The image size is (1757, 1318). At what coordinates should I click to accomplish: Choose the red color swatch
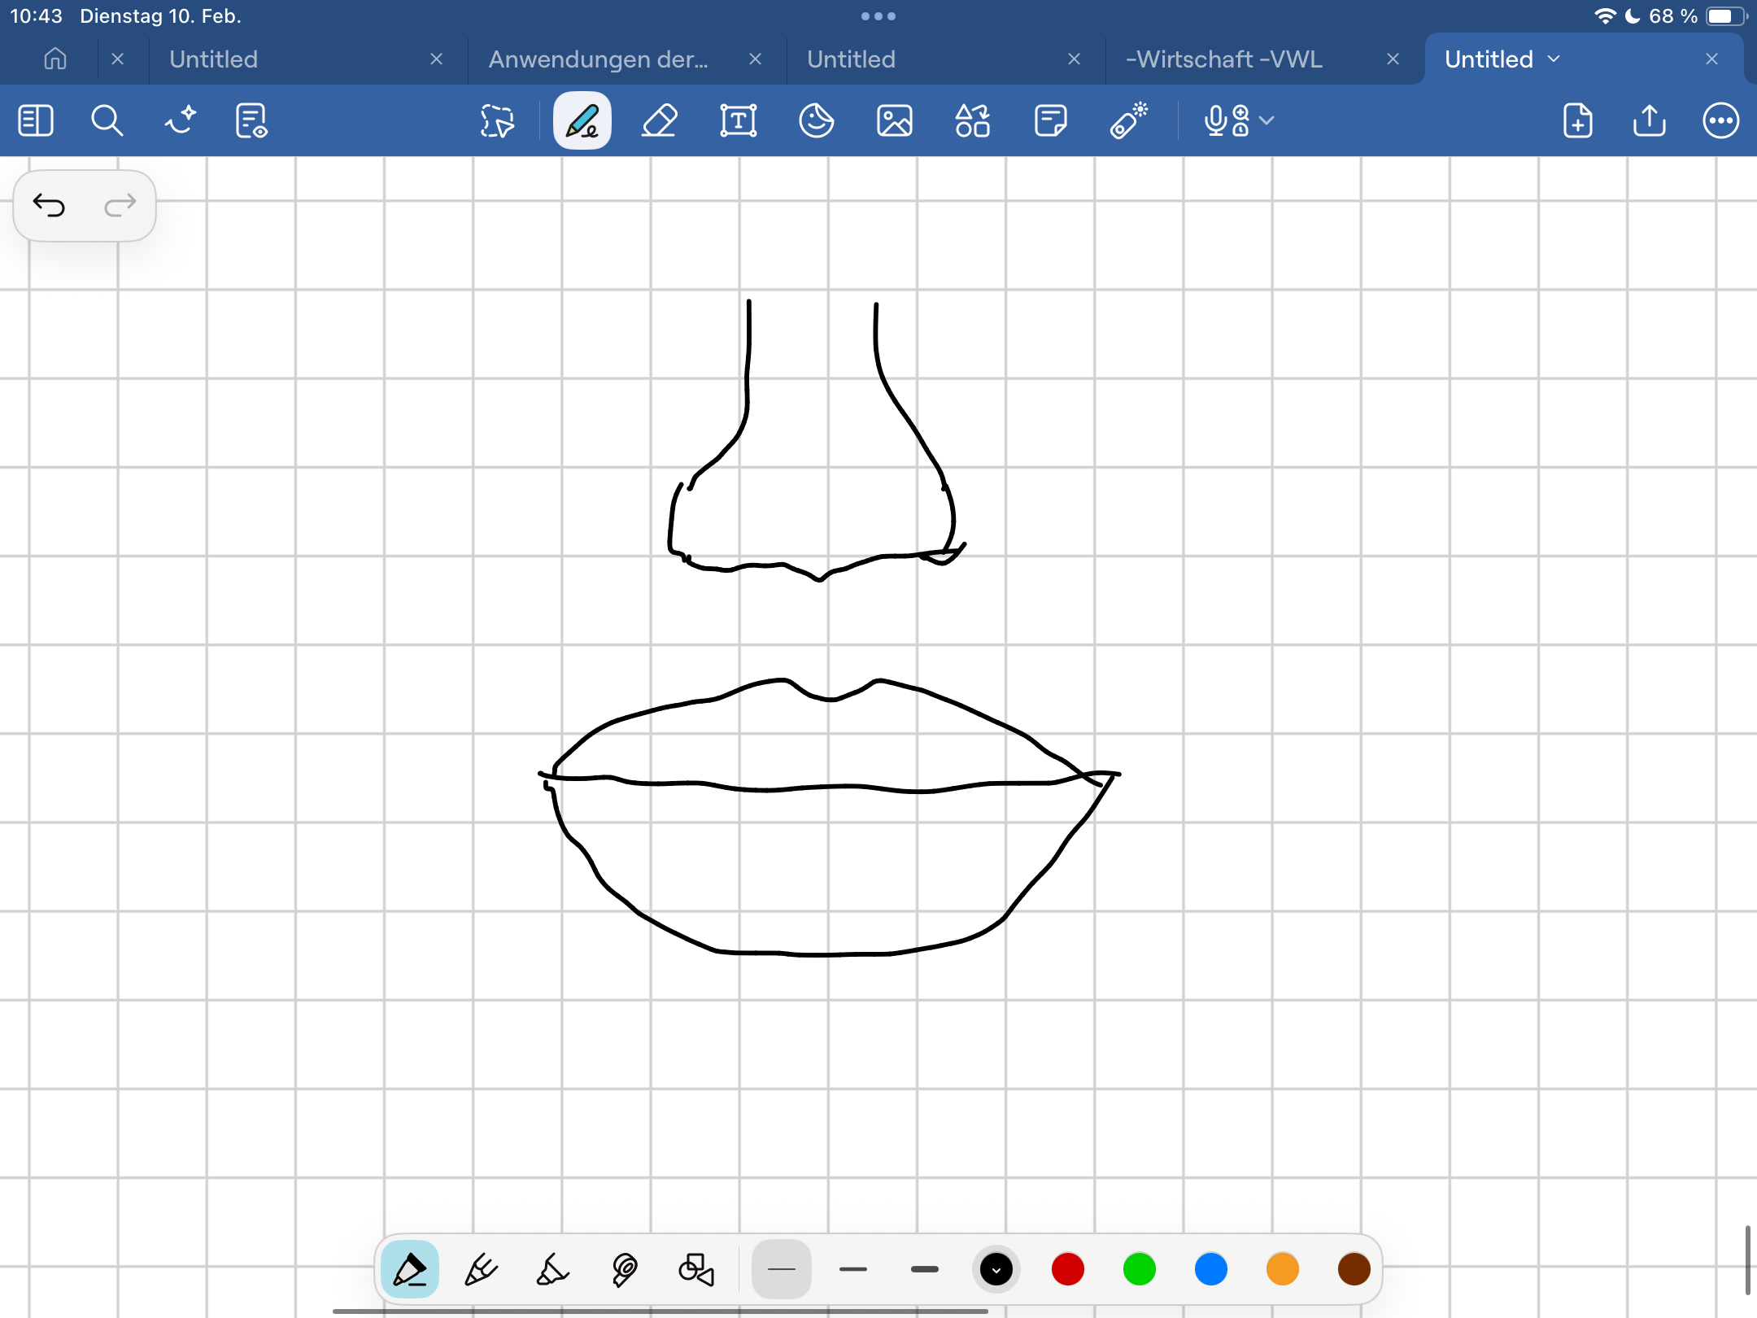coord(1067,1269)
